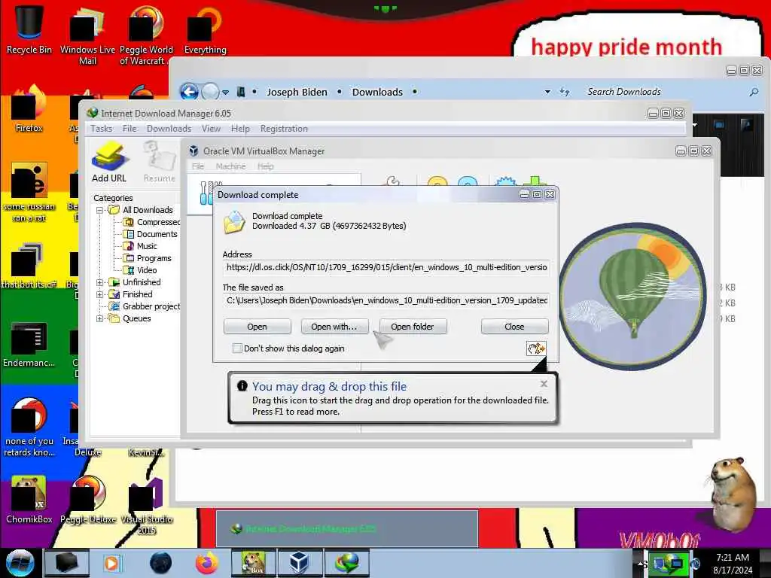
Task: Click Firefox in the taskbar
Action: point(207,563)
